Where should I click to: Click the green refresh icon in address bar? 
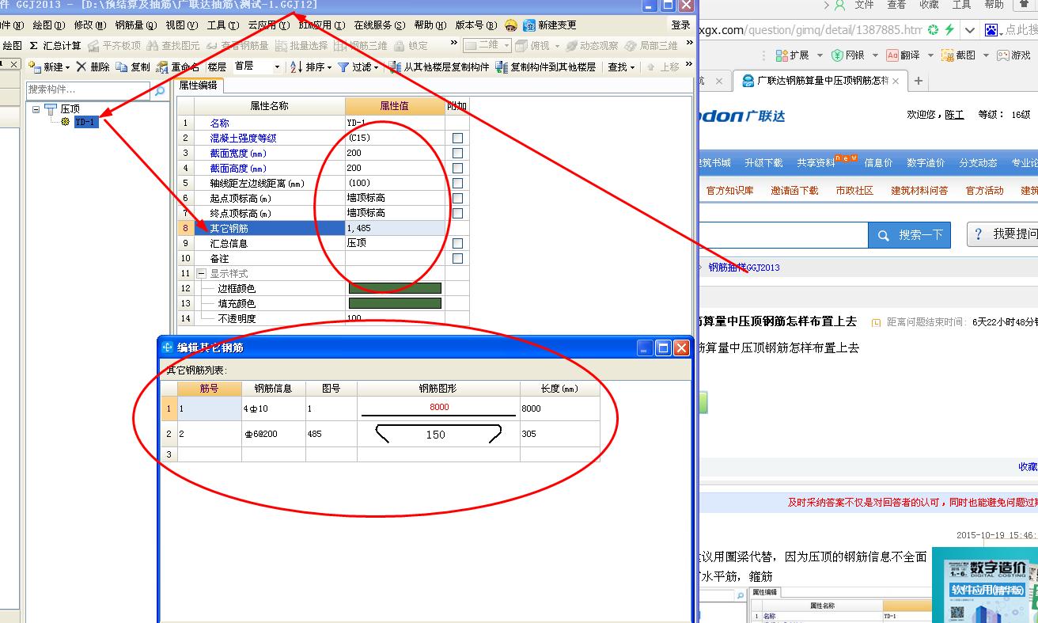pos(934,30)
